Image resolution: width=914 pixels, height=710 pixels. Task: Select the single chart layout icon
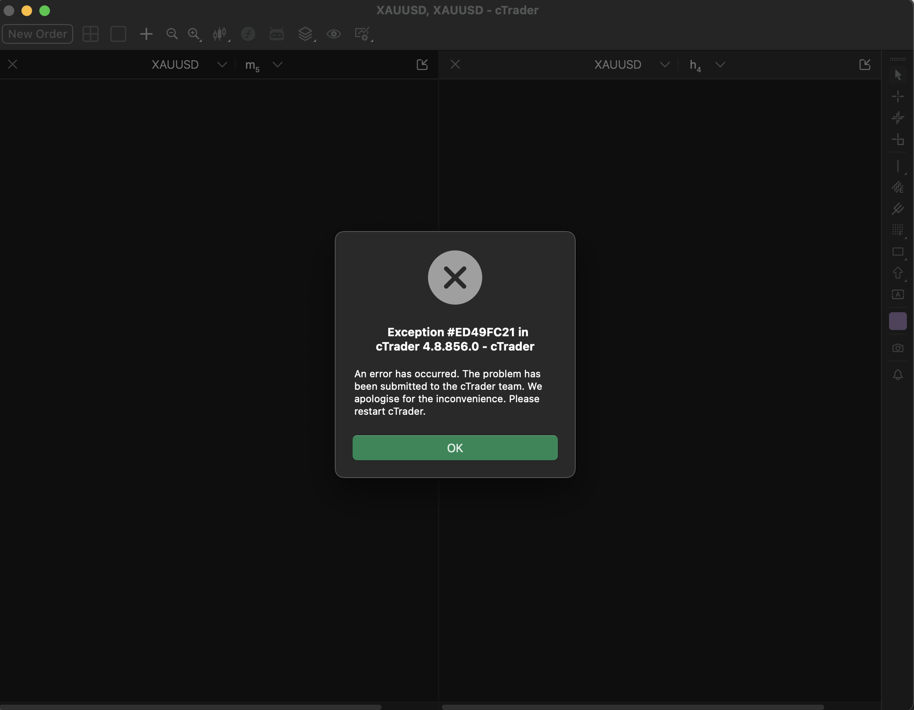118,34
